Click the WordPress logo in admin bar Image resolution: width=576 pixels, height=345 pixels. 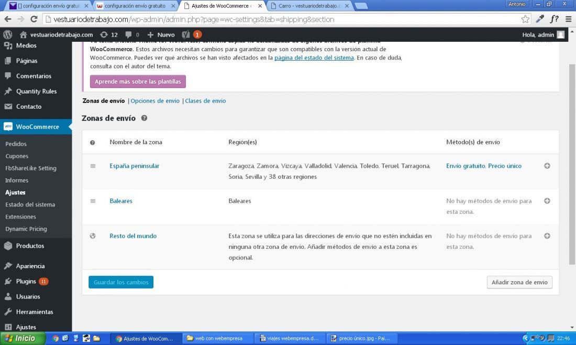point(8,34)
